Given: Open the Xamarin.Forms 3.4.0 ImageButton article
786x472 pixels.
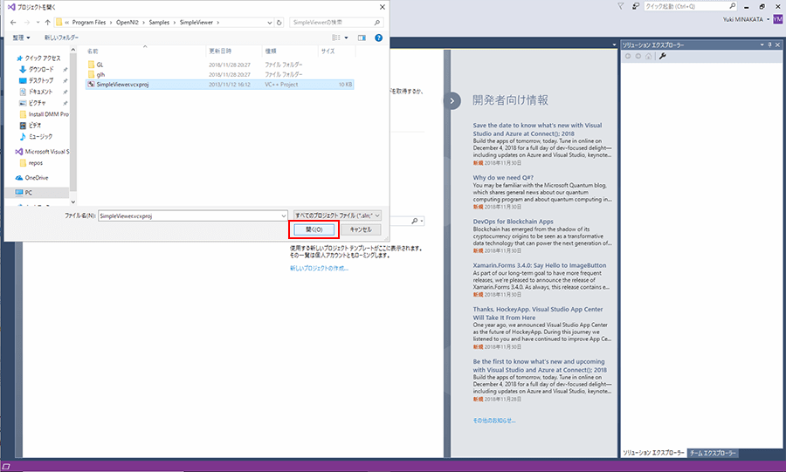Looking at the screenshot, I should coord(540,266).
